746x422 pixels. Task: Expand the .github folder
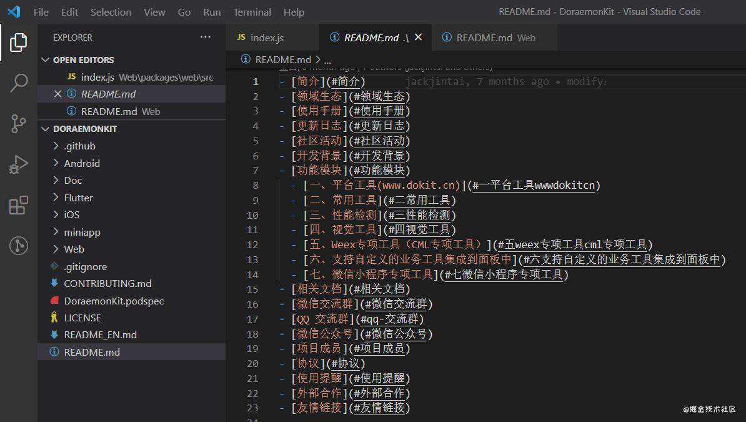pos(56,146)
